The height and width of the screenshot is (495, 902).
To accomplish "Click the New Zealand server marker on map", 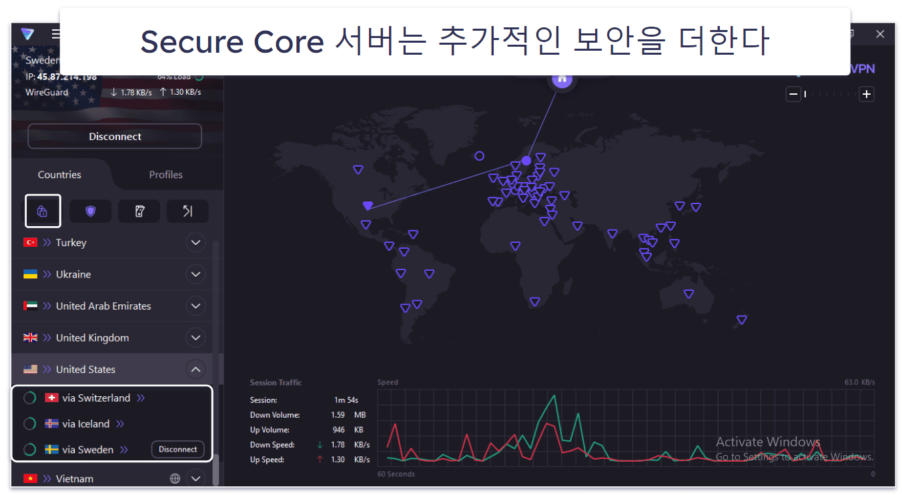I will (741, 320).
